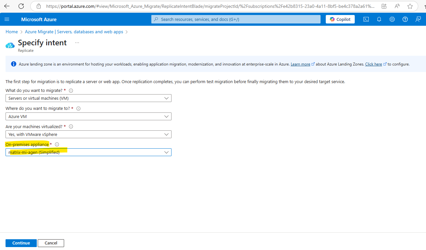The height and width of the screenshot is (250, 426).
Task: Click the On-premises appliance label
Action: 27,144
